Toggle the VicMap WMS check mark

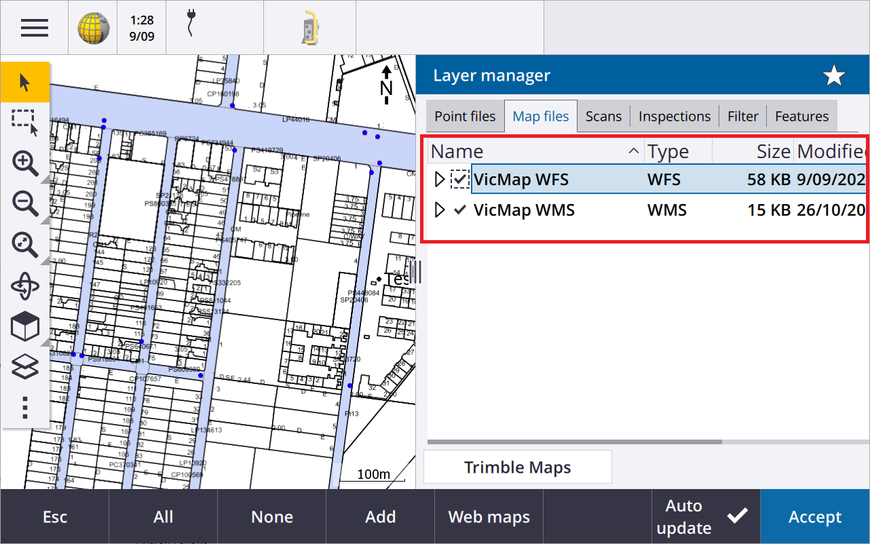(460, 210)
